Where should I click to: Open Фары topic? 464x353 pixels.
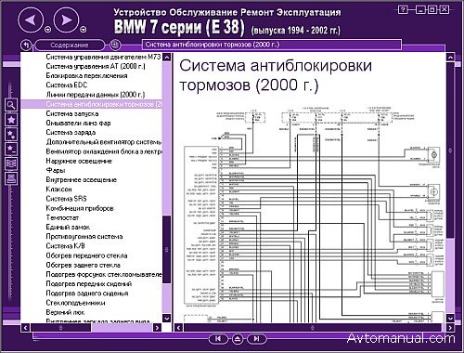coord(56,170)
